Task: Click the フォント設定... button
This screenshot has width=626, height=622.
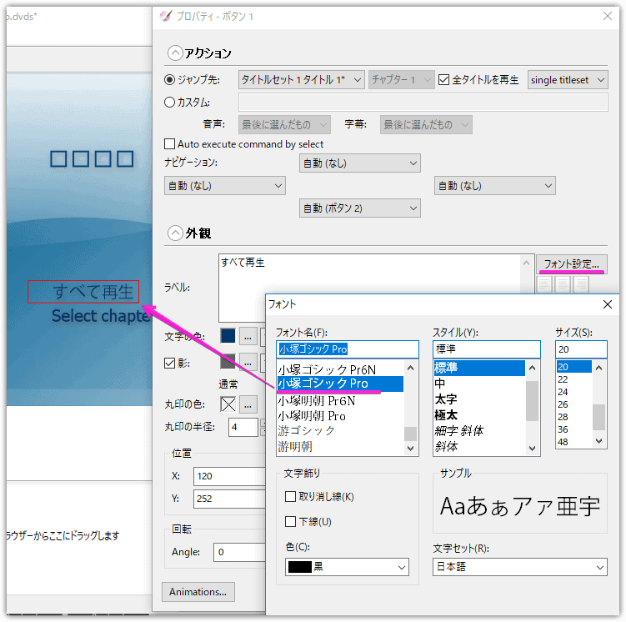Action: (x=570, y=263)
